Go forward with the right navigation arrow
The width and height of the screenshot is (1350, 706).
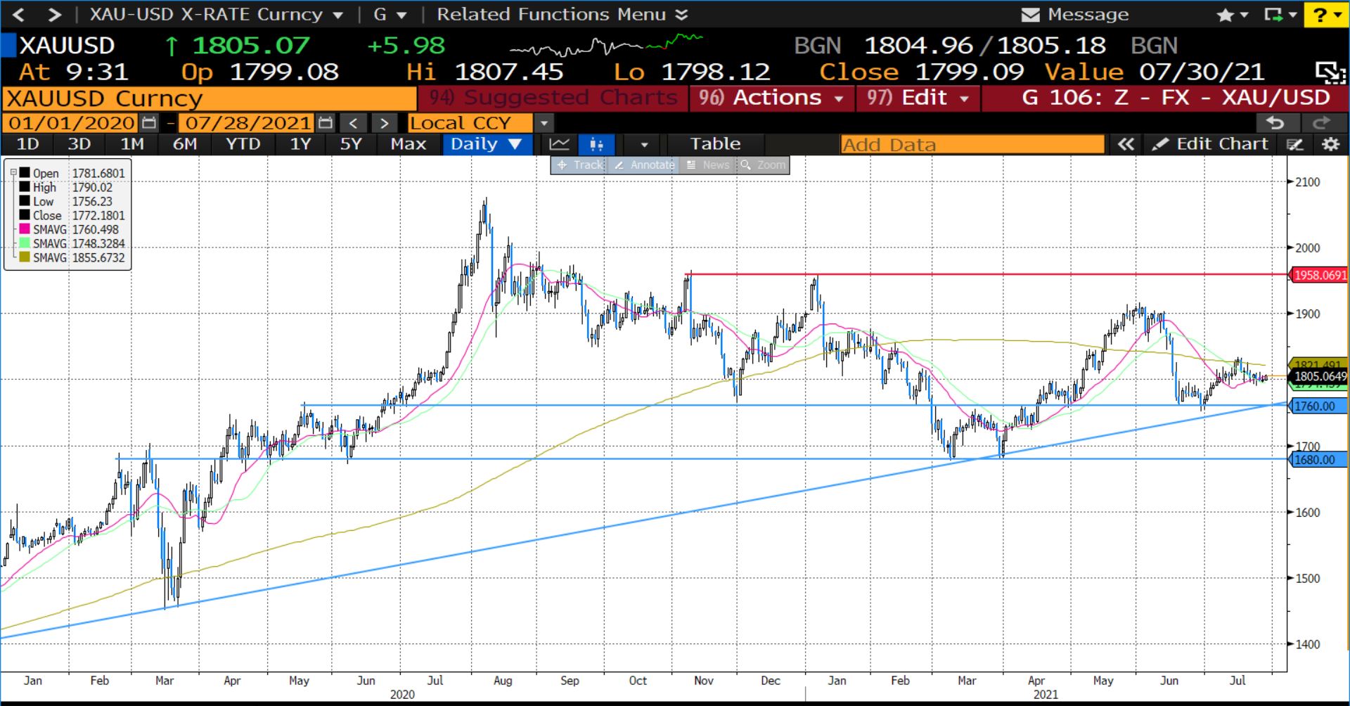54,14
